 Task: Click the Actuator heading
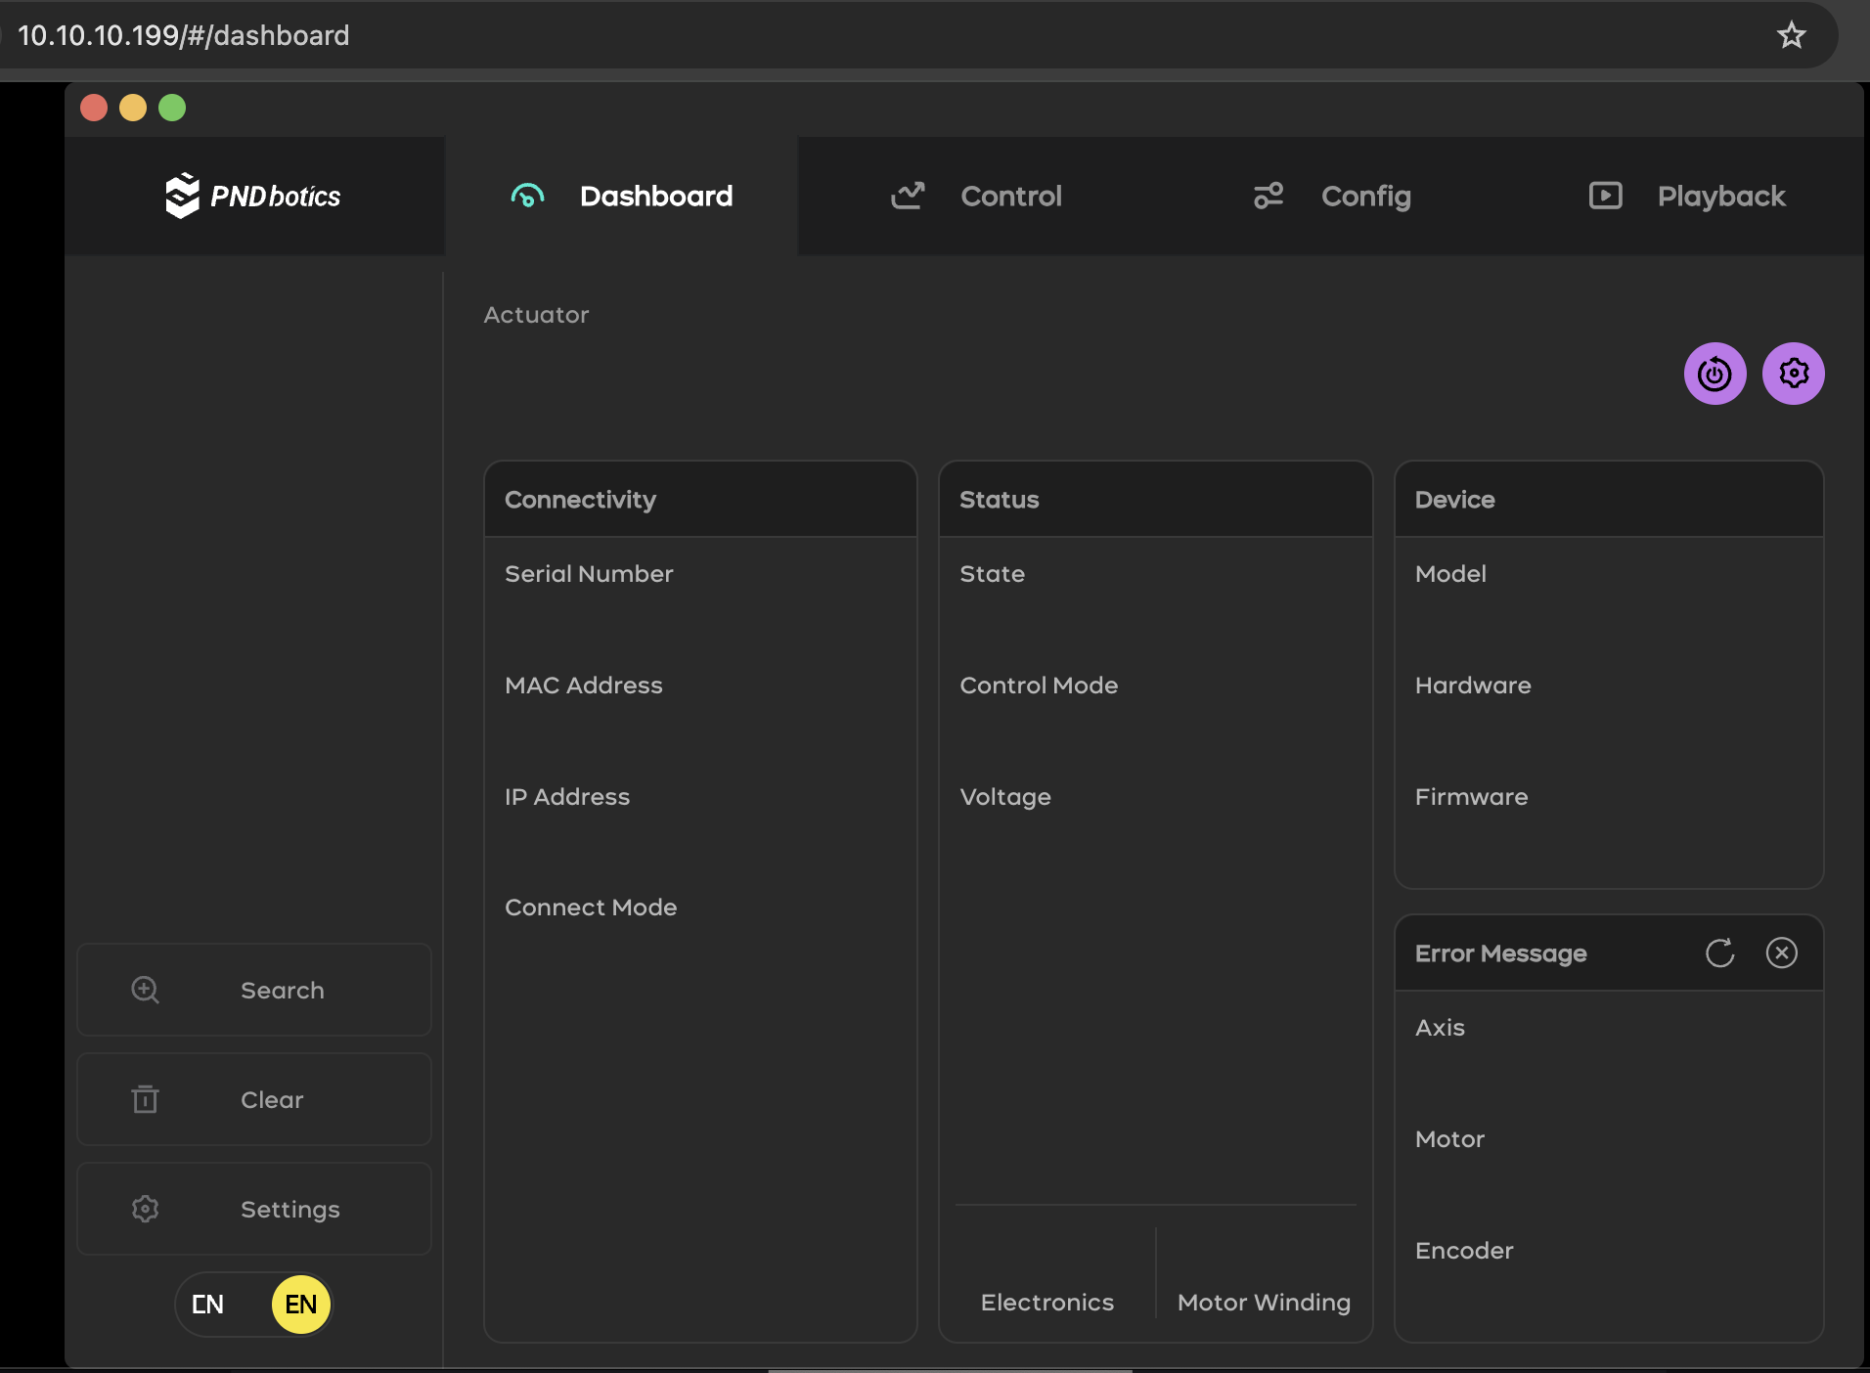tap(536, 315)
